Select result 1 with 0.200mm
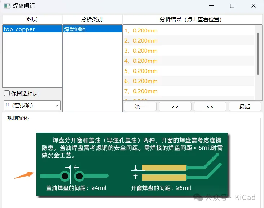This screenshot has height=208, width=264. [141, 31]
